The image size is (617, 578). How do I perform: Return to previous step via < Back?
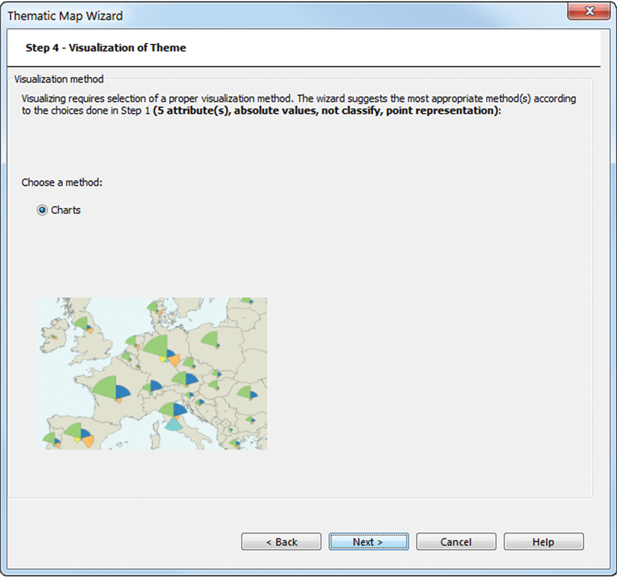pyautogui.click(x=281, y=542)
